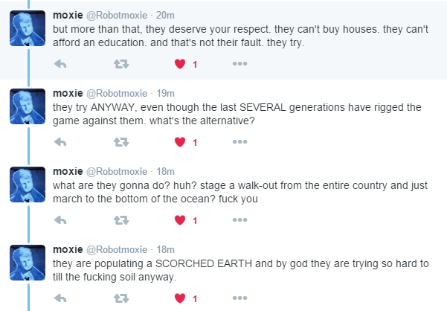
Task: Reply to the "stage a walk-out" tweet
Action: [x=61, y=220]
